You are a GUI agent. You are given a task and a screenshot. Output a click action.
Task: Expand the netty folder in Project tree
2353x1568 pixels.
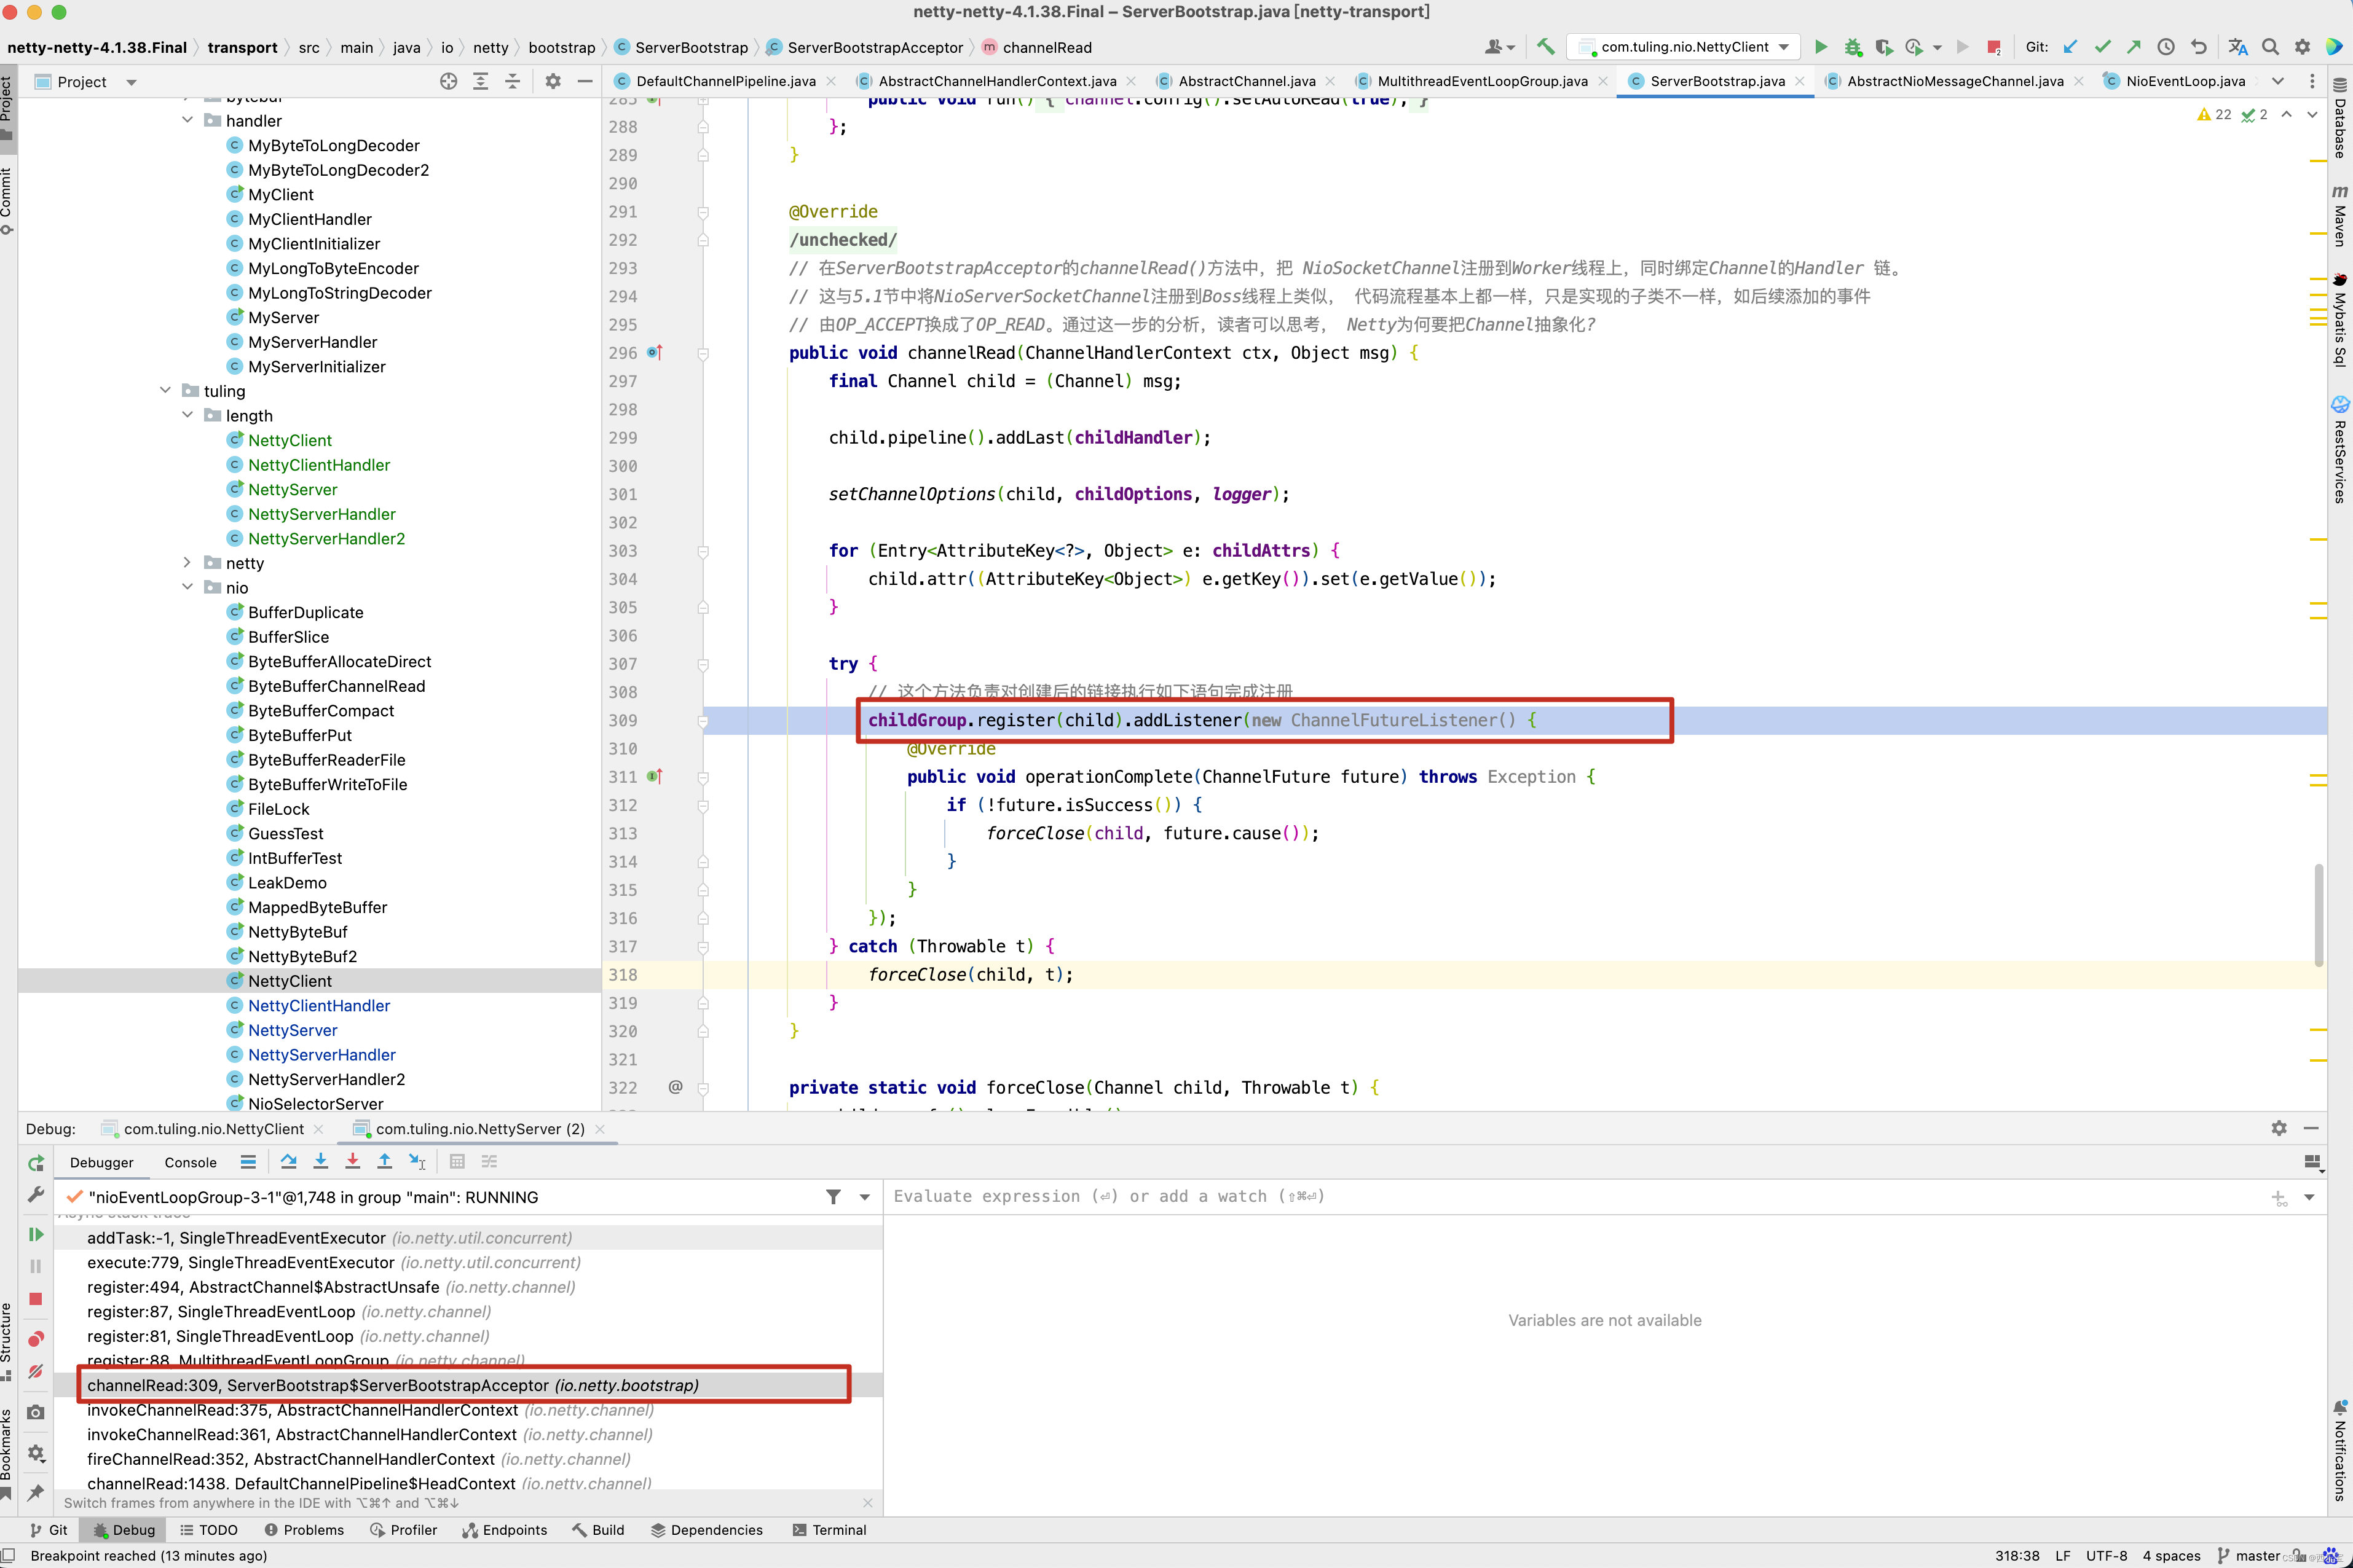(x=187, y=563)
